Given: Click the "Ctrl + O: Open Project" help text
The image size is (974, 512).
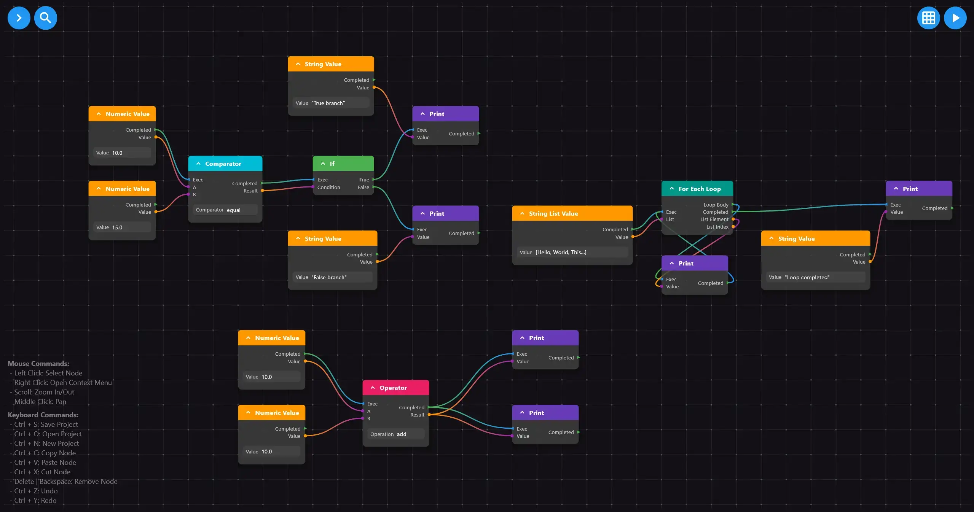Looking at the screenshot, I should (x=48, y=434).
